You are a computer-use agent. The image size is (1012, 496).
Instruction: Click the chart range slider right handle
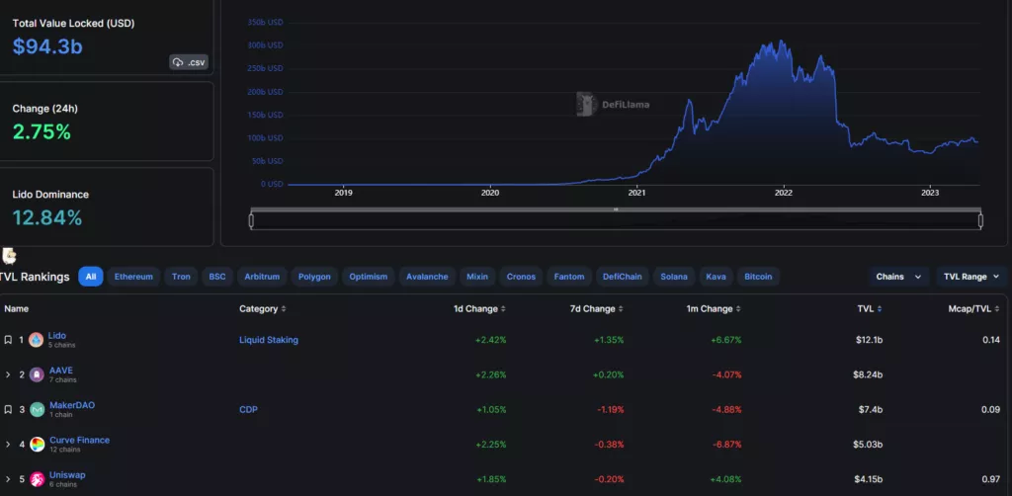(980, 221)
